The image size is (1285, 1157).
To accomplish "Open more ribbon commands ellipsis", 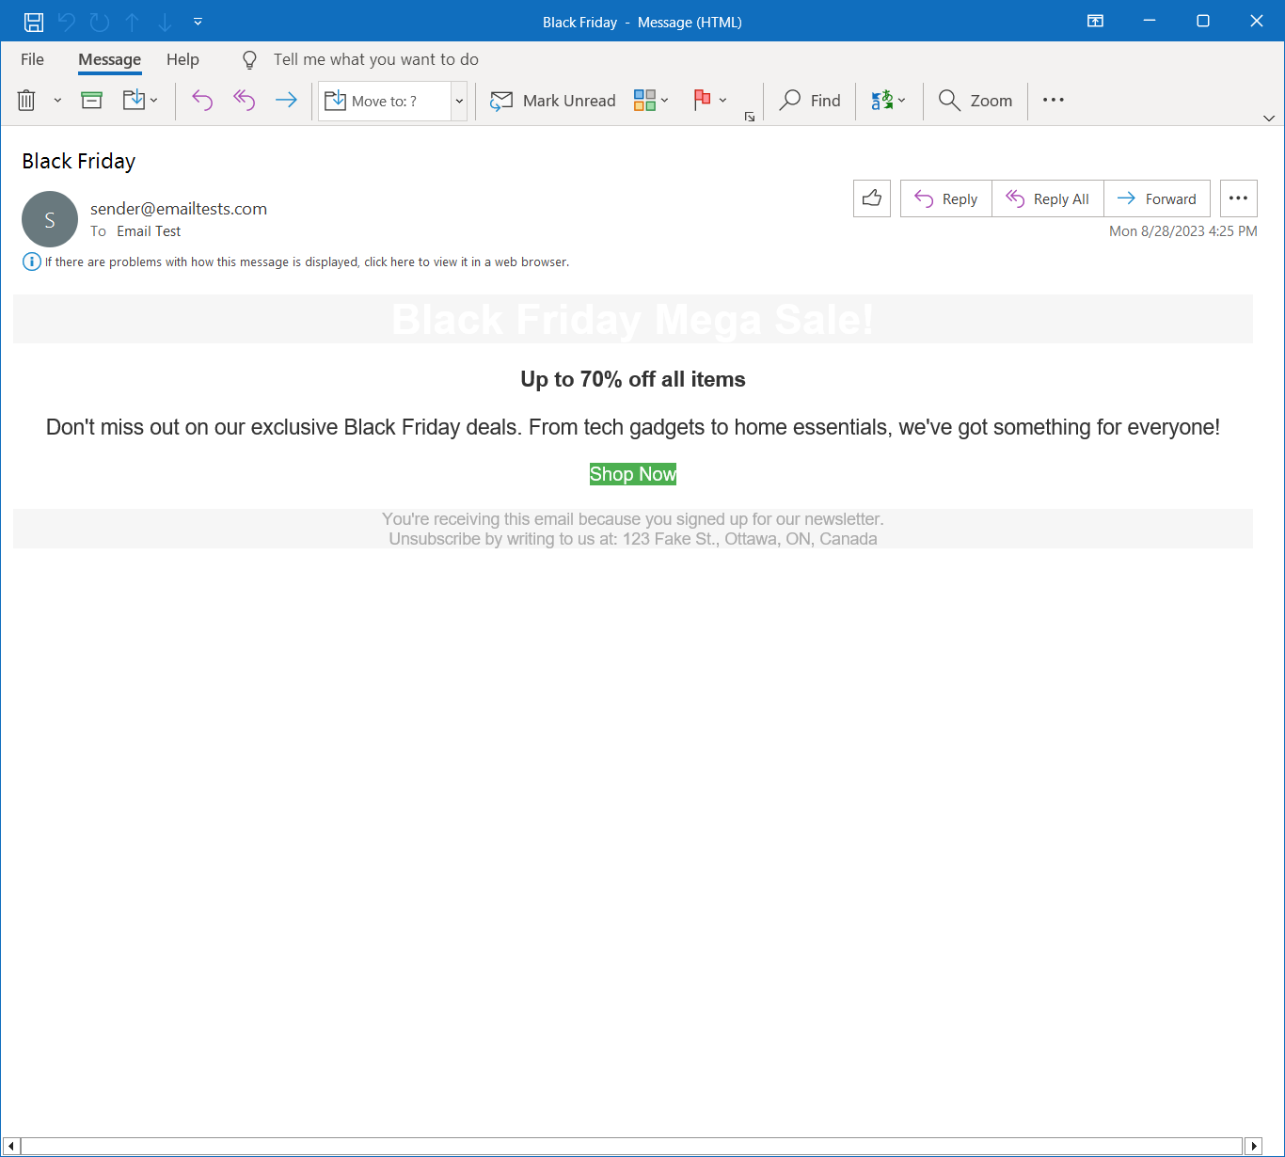I will [x=1054, y=100].
